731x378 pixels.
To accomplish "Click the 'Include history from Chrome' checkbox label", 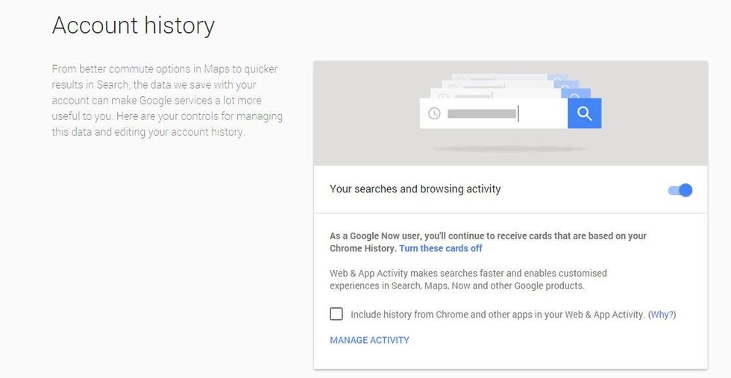I will 498,315.
